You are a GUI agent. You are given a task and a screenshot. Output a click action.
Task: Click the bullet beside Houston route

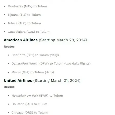[x=8, y=104]
